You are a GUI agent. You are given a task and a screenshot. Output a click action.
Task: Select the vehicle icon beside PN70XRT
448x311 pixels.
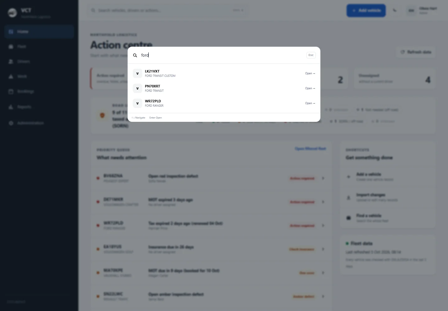[x=138, y=88]
